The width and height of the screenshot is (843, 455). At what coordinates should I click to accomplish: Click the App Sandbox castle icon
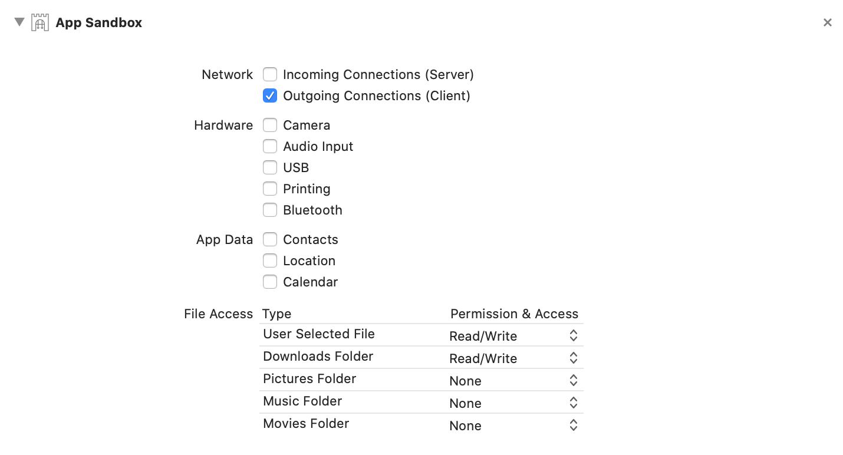point(39,22)
